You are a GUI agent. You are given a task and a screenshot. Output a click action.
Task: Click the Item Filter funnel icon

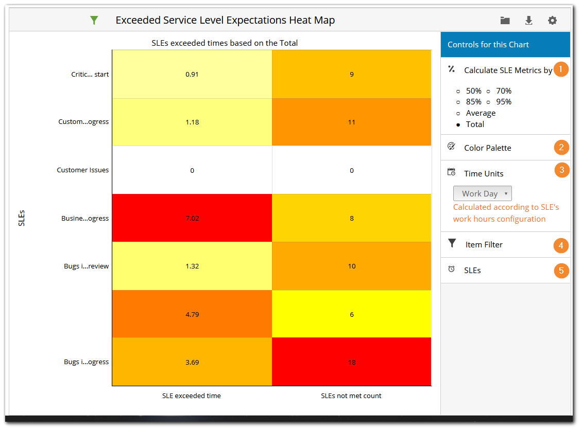coord(452,243)
